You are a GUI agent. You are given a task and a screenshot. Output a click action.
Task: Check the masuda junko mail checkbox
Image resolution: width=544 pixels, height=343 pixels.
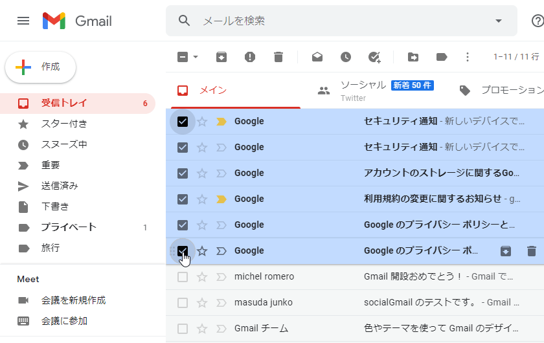pyautogui.click(x=183, y=303)
